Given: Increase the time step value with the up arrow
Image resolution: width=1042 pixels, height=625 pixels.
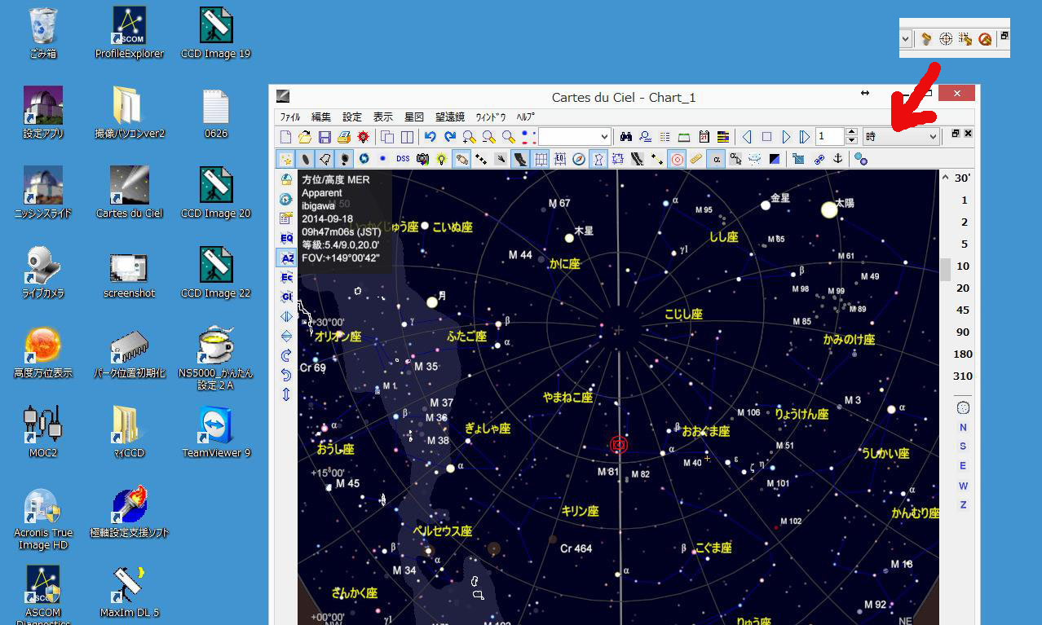Looking at the screenshot, I should tap(852, 132).
